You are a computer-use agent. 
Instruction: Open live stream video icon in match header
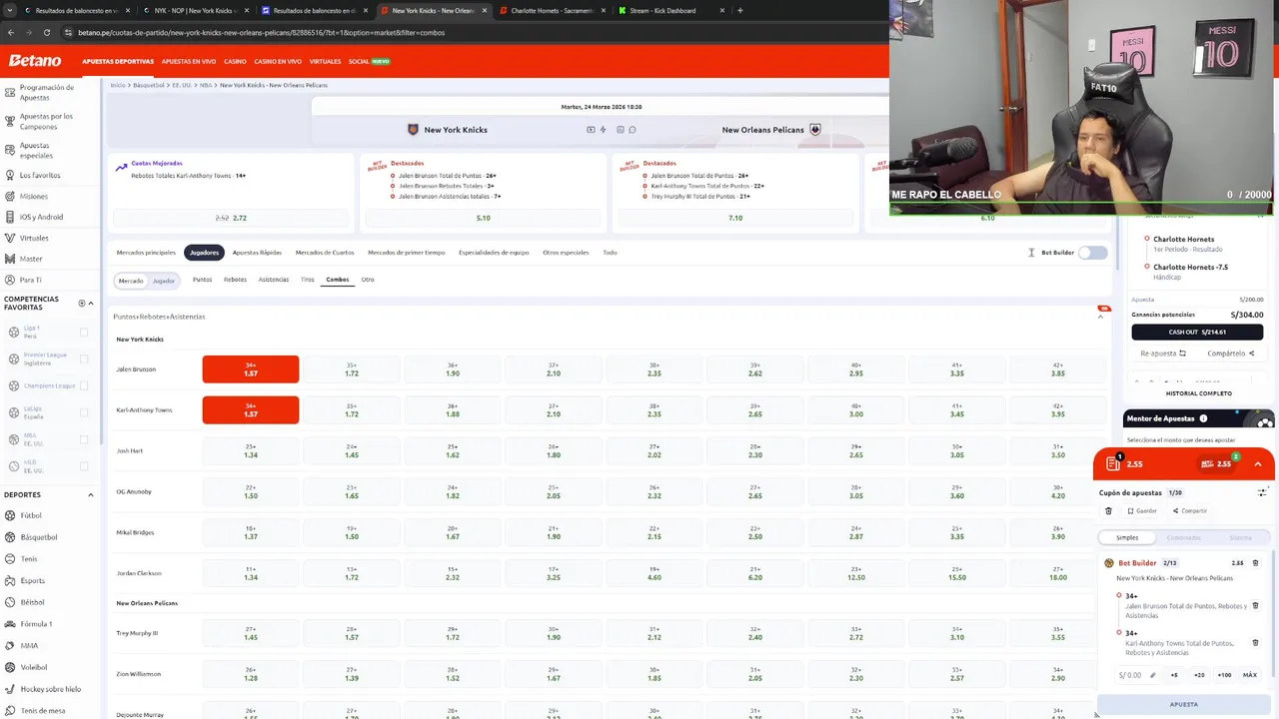[591, 130]
